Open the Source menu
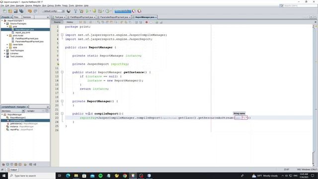Image resolution: width=318 pixels, height=179 pixels. [29, 5]
